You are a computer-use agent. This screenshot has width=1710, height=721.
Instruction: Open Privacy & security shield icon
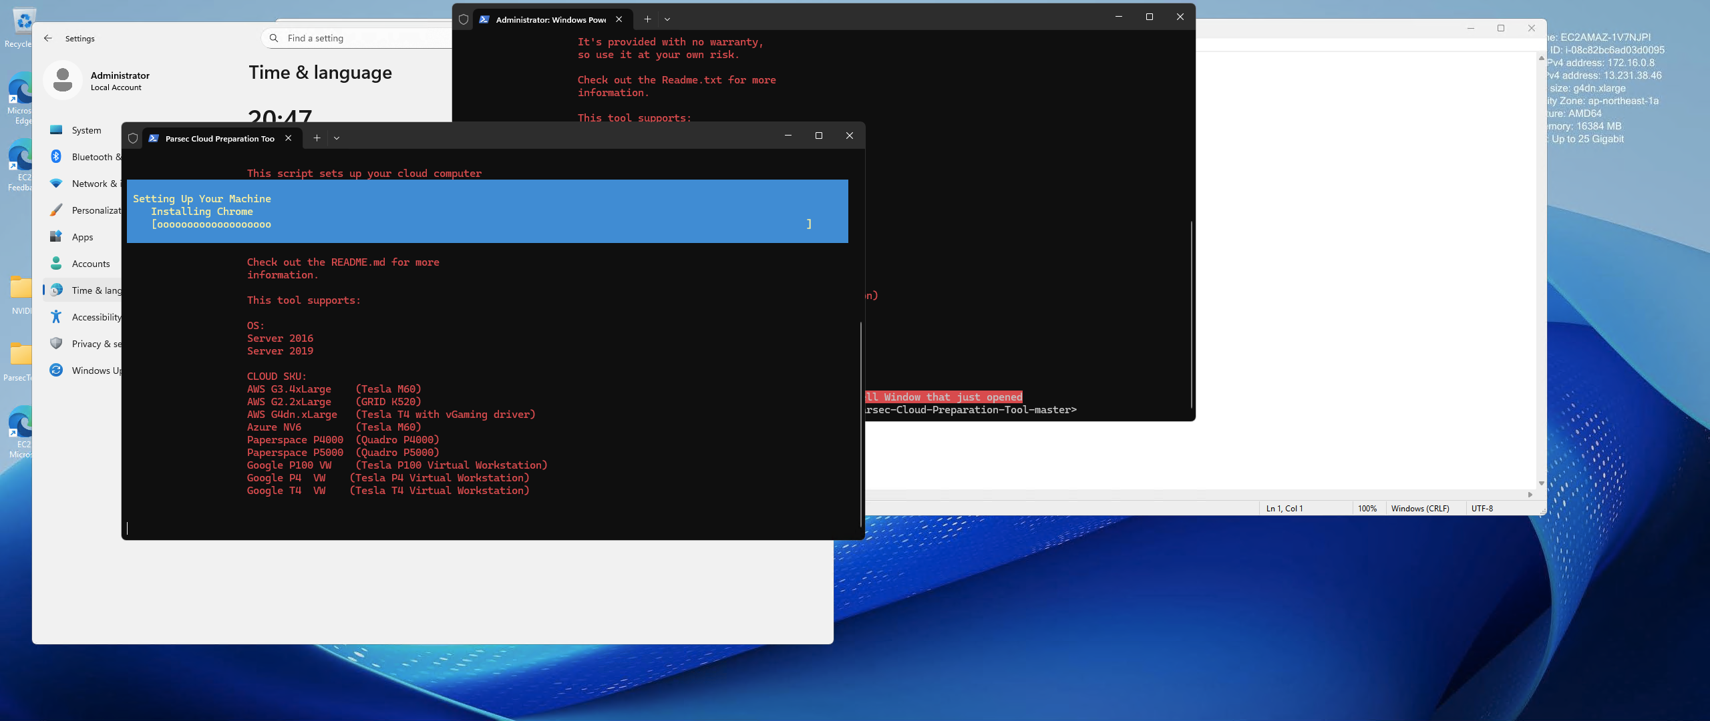[56, 344]
